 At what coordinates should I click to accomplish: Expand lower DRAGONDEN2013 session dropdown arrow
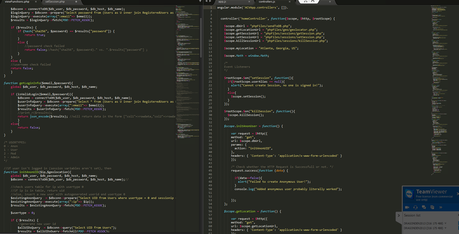pyautogui.click(x=445, y=228)
